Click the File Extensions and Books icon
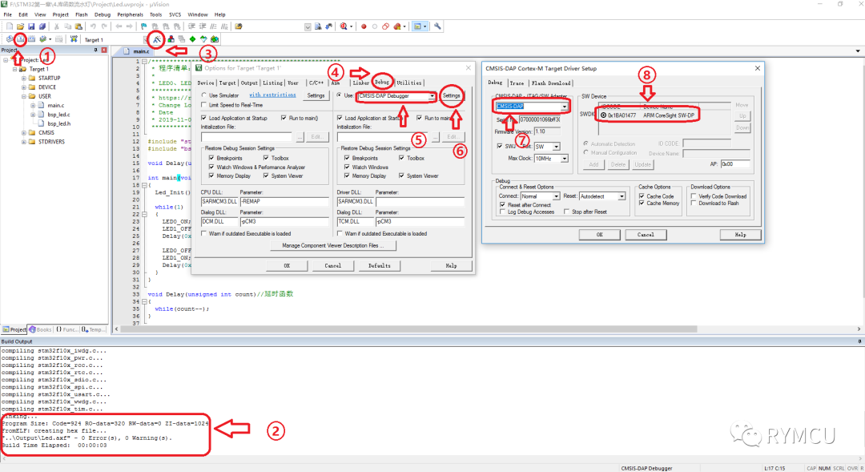Image resolution: width=865 pixels, height=472 pixels. click(171, 39)
